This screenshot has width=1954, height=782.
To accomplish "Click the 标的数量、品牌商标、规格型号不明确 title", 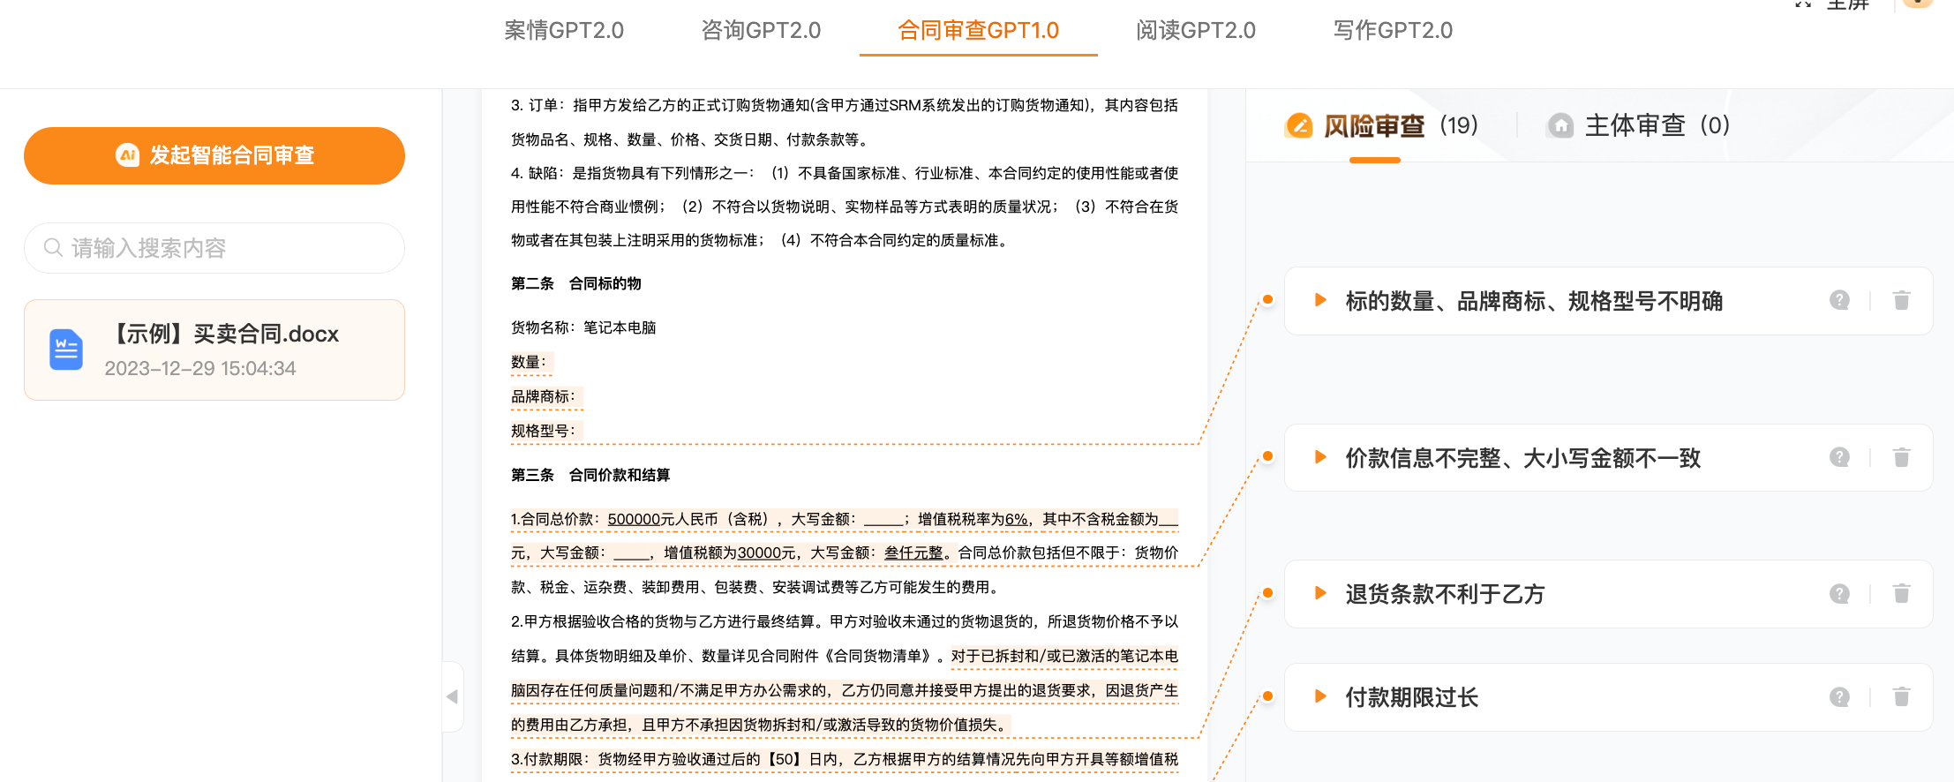I will point(1534,301).
